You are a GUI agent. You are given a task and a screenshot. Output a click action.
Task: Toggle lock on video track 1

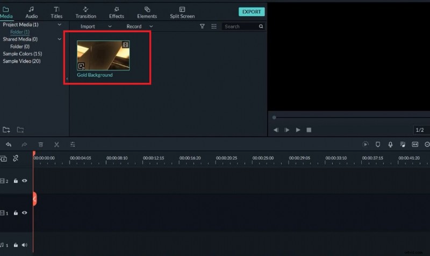(x=16, y=213)
